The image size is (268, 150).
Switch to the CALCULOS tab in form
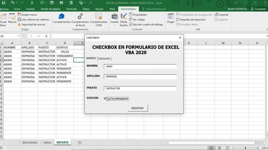click(x=104, y=58)
